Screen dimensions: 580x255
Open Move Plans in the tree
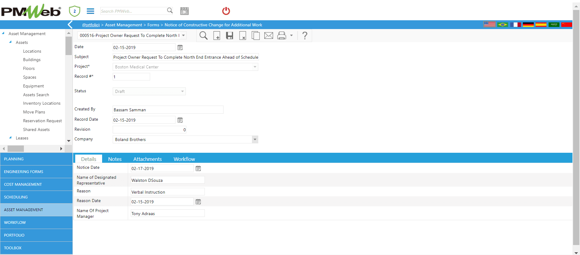[x=34, y=112]
